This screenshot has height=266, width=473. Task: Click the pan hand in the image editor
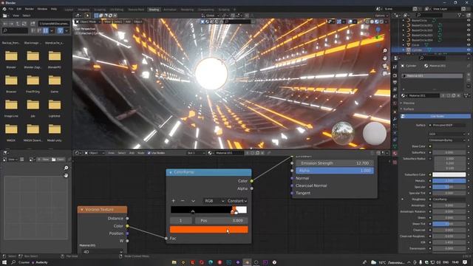tap(66, 175)
